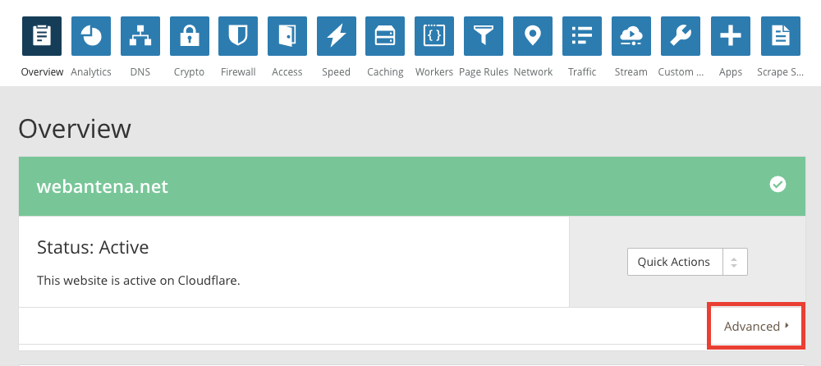Select the Firewall tab label

pos(238,72)
